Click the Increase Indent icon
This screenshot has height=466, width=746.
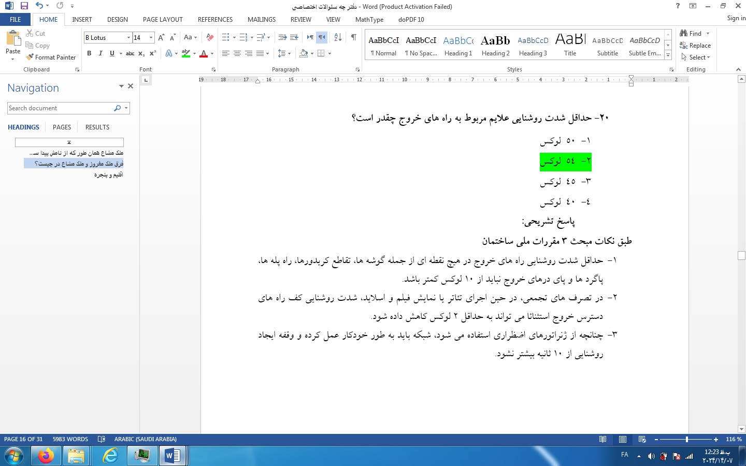click(x=294, y=37)
